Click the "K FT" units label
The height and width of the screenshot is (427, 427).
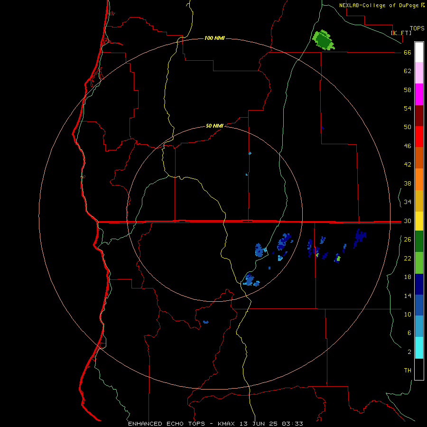(x=401, y=33)
